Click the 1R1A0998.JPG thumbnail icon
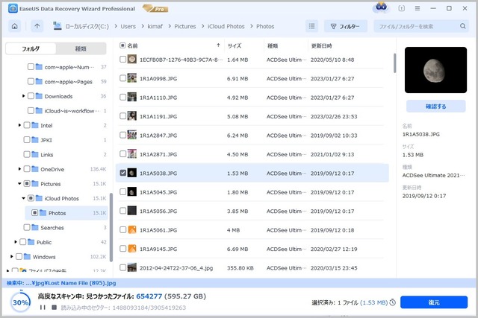This screenshot has width=478, height=318. [132, 78]
